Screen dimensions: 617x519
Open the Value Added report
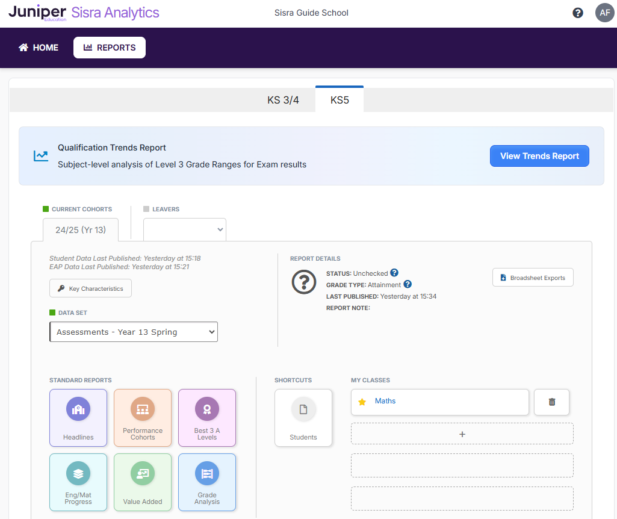click(x=143, y=482)
